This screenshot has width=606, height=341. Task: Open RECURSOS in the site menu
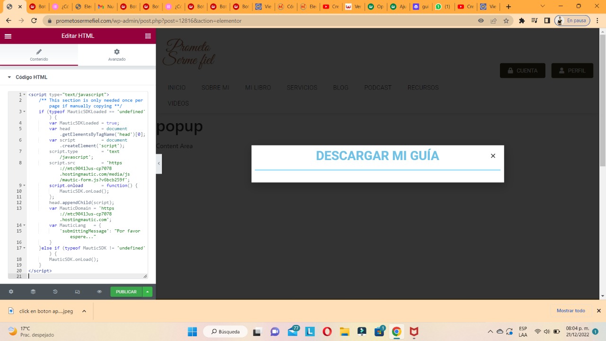coord(423,88)
